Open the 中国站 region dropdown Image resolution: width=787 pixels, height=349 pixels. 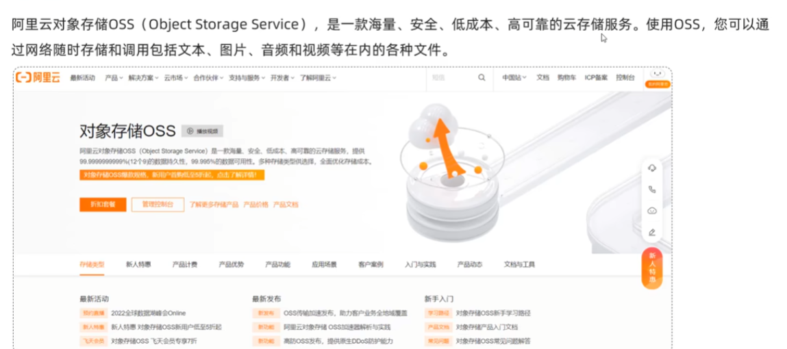pyautogui.click(x=514, y=78)
